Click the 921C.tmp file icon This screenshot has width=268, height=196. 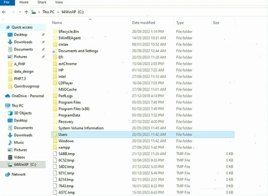pyautogui.click(x=55, y=173)
